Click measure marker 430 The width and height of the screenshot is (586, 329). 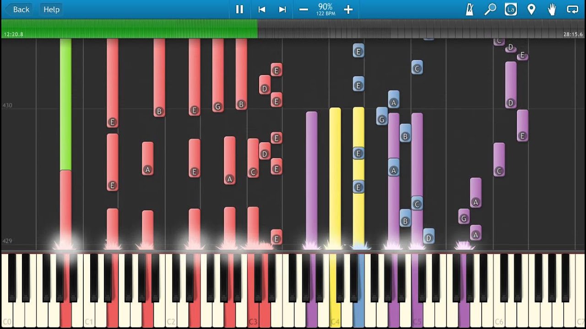tap(7, 105)
